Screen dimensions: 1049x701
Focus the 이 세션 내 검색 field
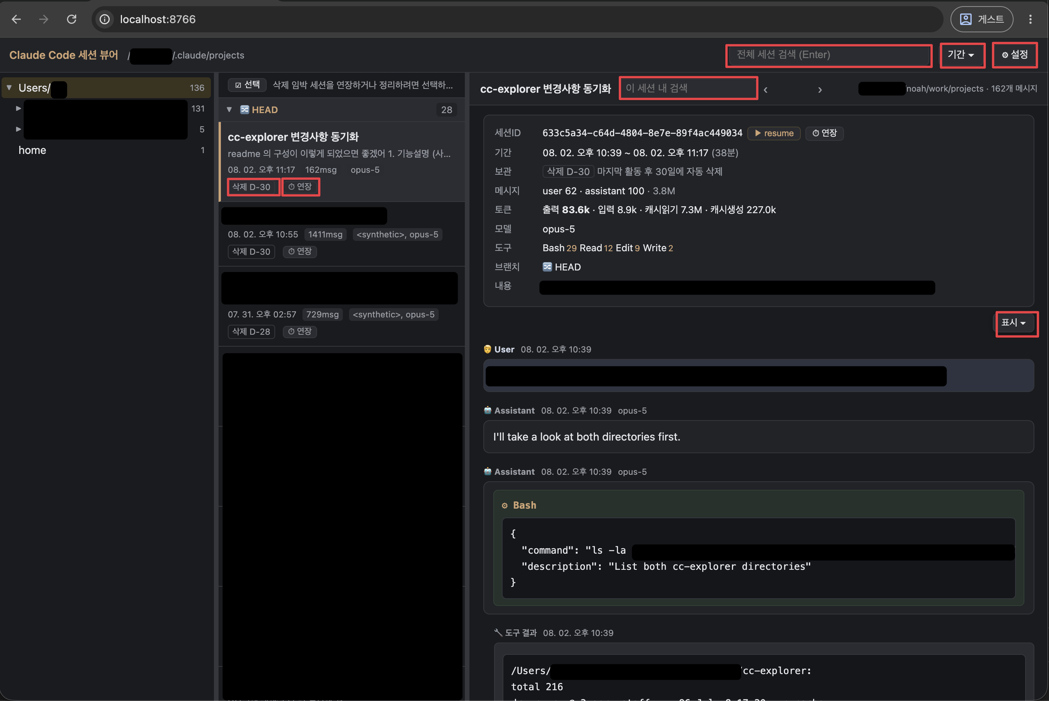688,88
